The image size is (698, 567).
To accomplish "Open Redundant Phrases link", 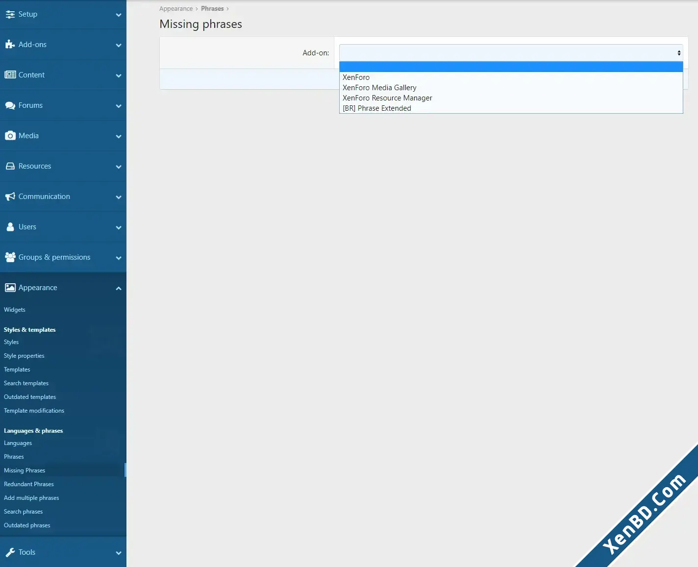I will click(x=29, y=484).
